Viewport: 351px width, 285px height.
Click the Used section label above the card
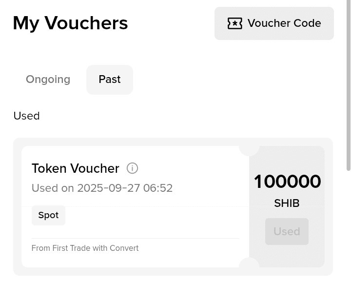click(26, 116)
